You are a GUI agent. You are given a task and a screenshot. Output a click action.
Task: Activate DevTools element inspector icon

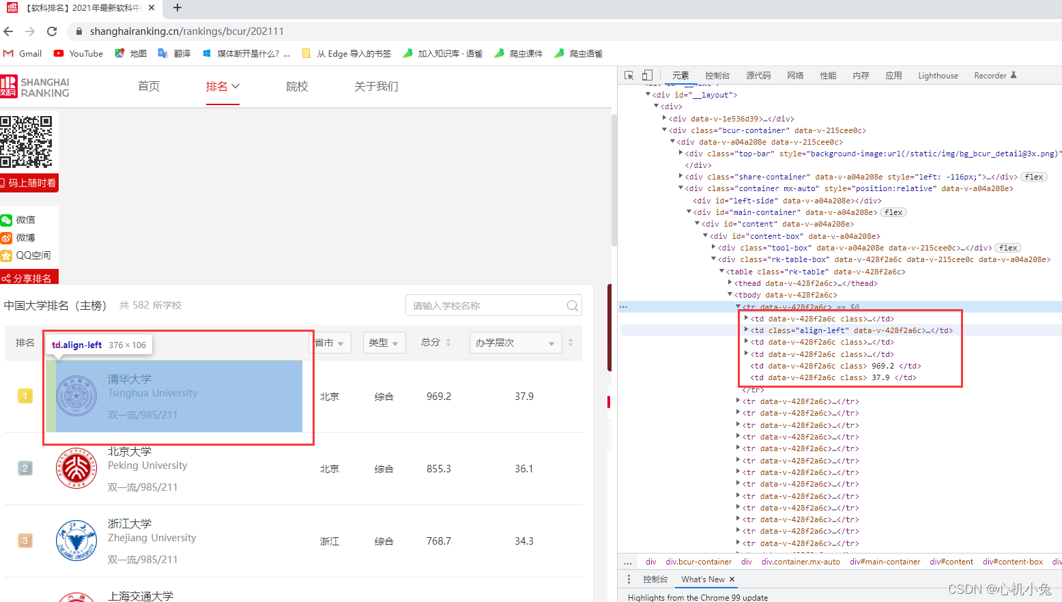point(629,75)
